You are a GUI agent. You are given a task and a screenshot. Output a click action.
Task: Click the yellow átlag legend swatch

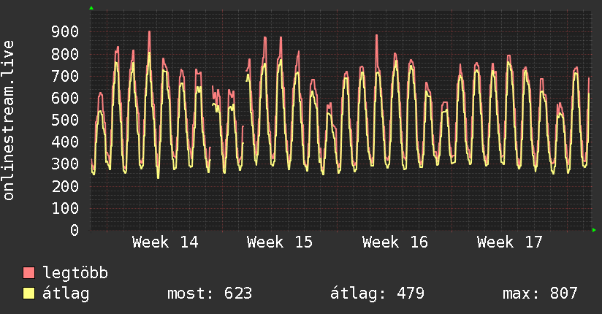coord(28,294)
